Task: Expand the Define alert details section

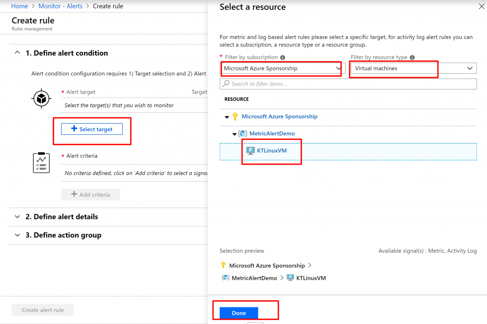Action: pyautogui.click(x=18, y=216)
